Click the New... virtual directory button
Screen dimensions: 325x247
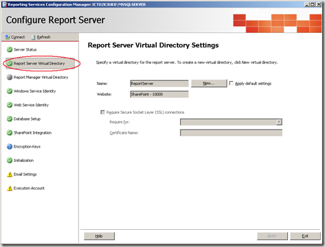[x=209, y=83]
